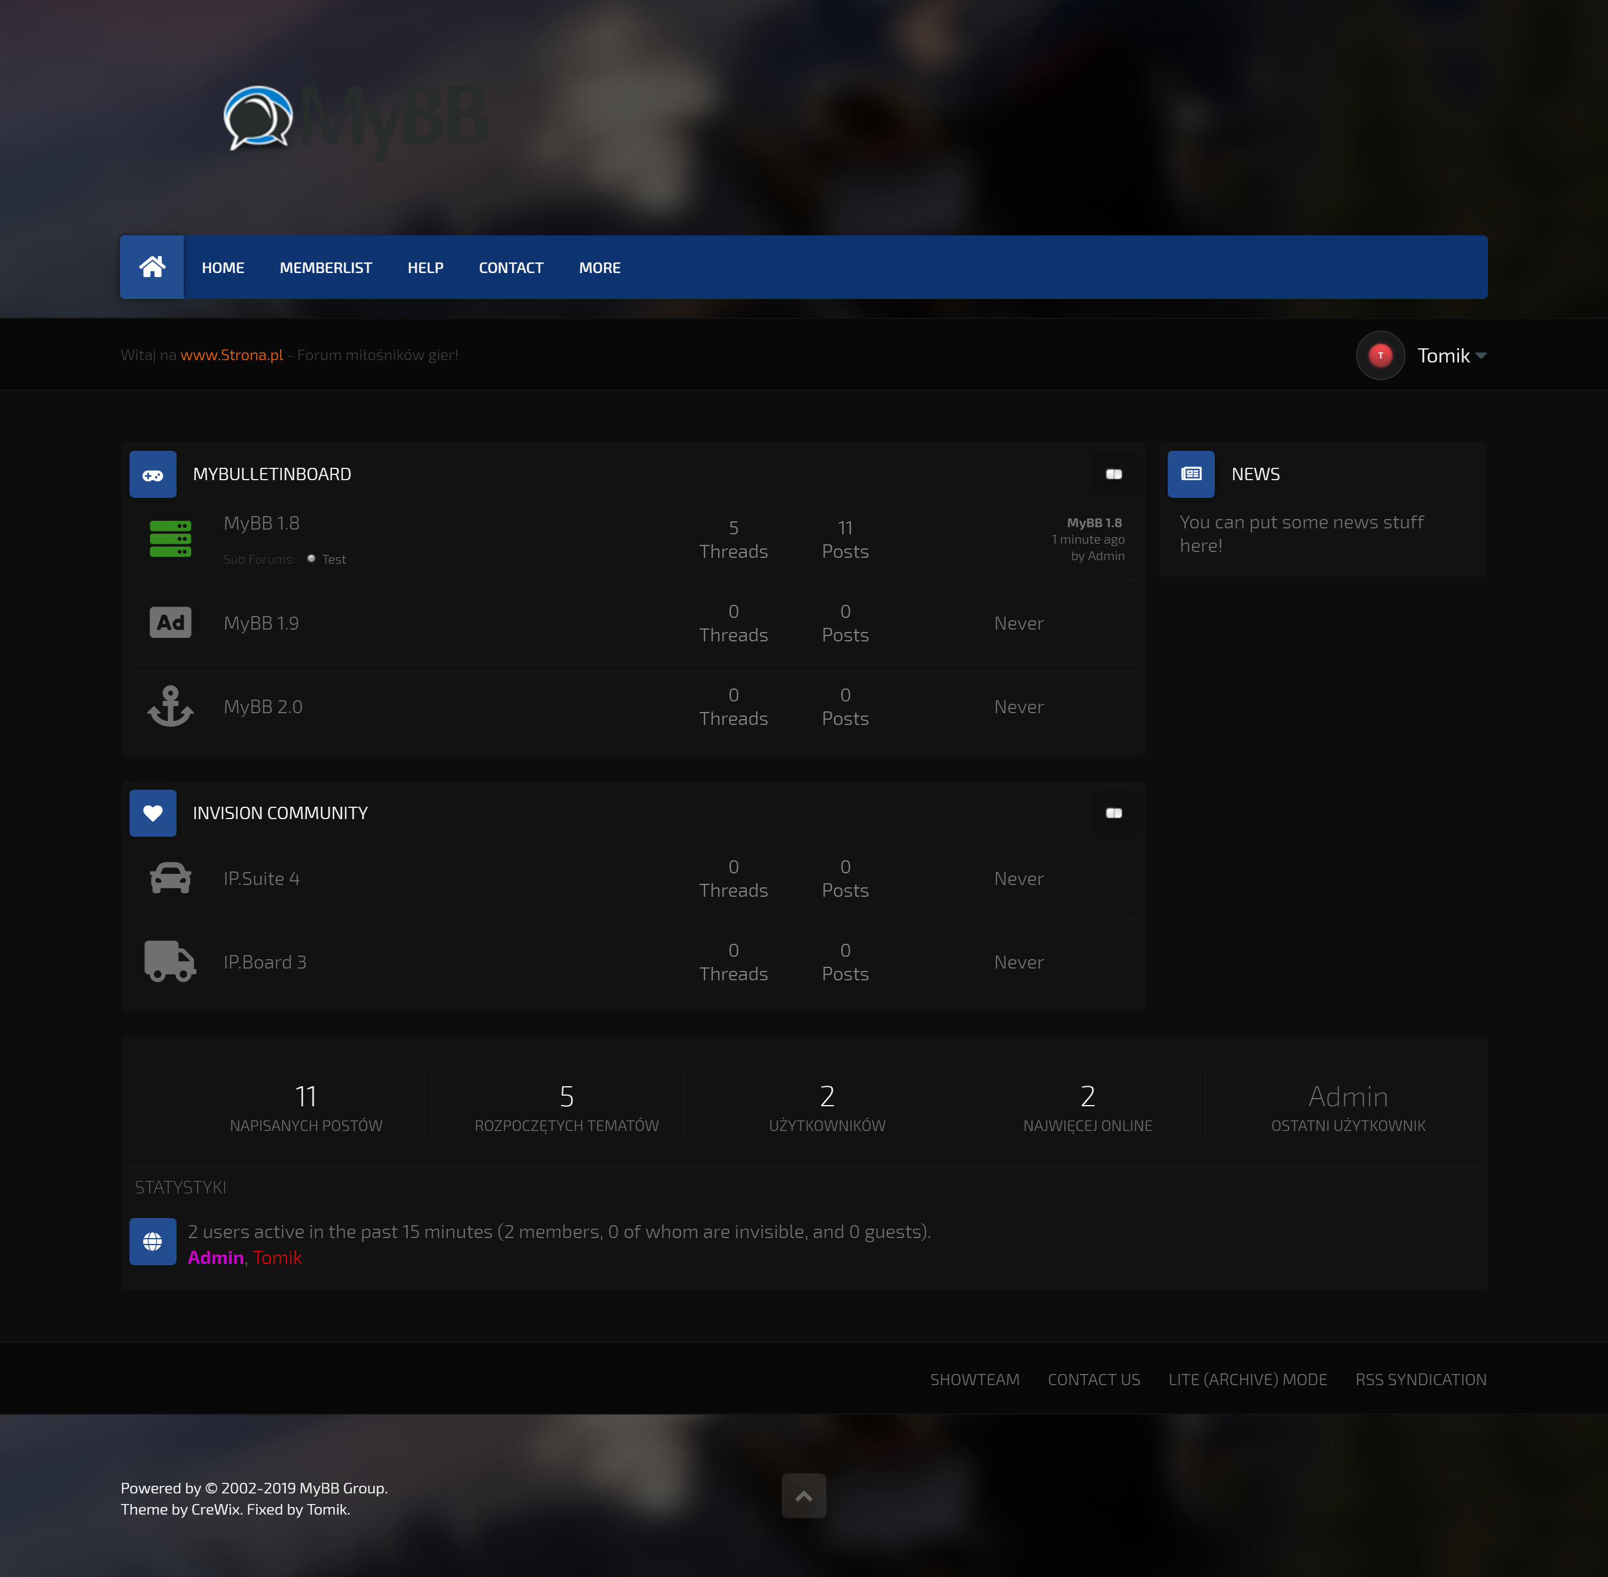Screen dimensions: 1608x1577
Task: Go to the HELP menu item
Action: point(425,268)
